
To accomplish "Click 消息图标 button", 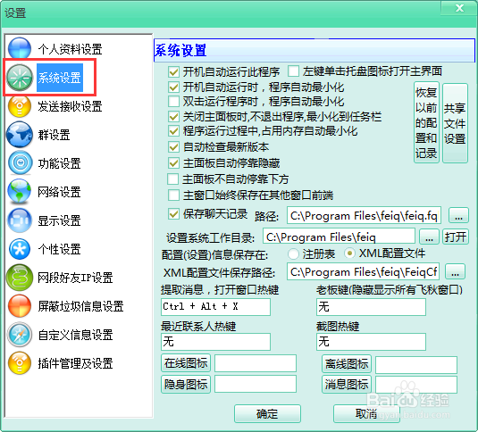I will click(x=347, y=384).
